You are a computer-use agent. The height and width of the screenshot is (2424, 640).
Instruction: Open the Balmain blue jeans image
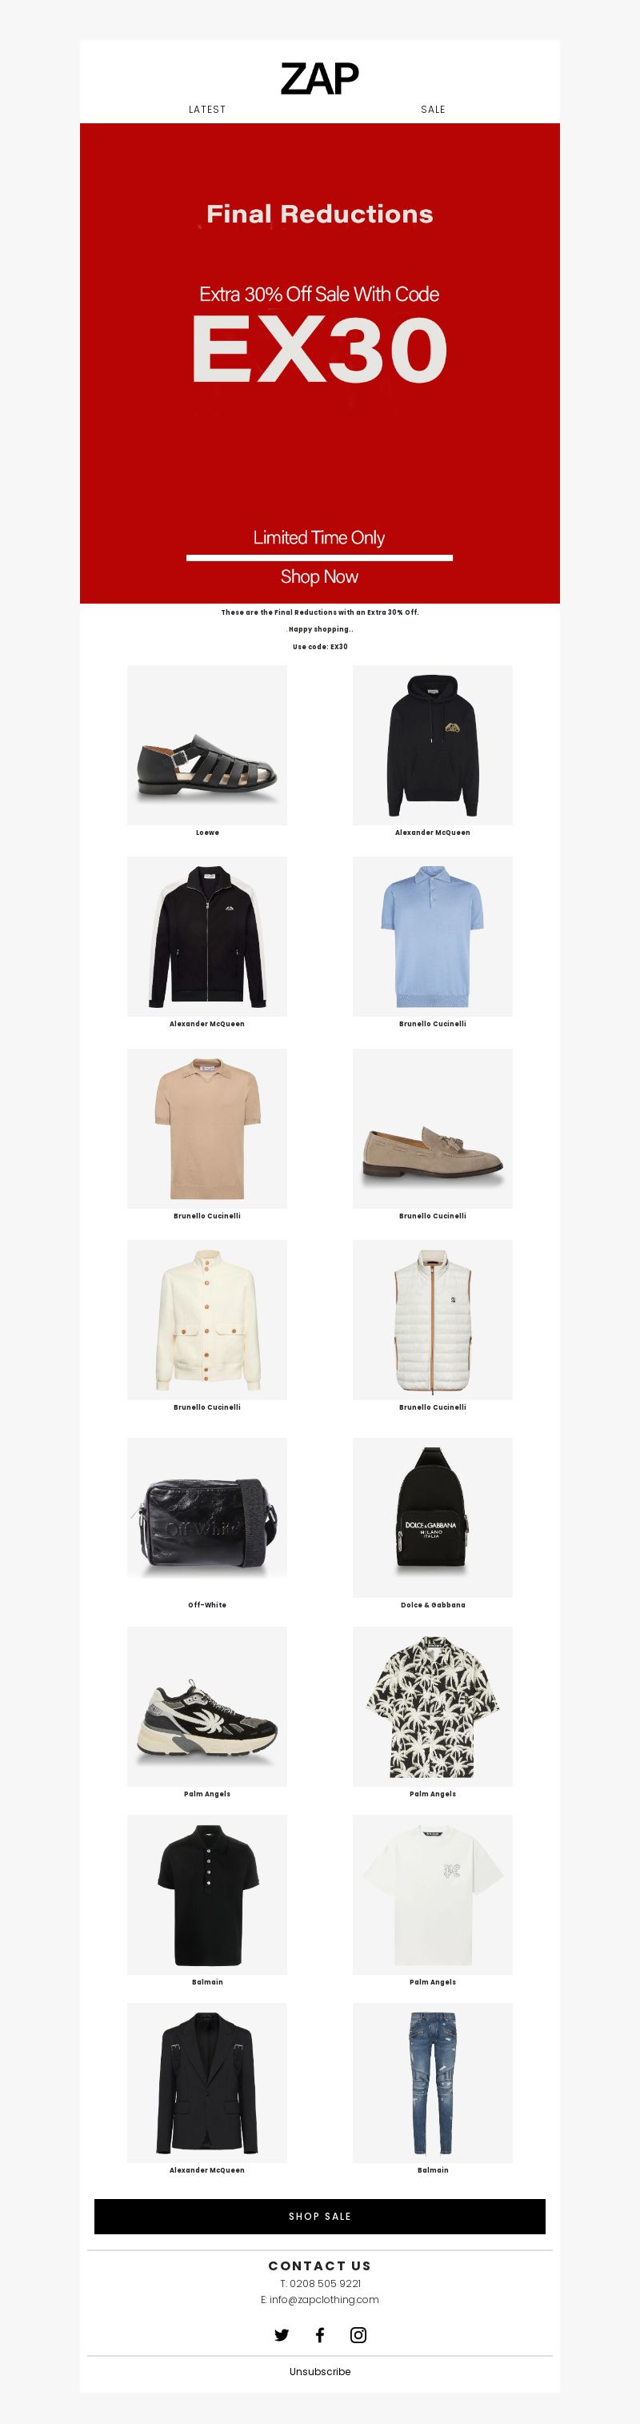click(432, 2082)
